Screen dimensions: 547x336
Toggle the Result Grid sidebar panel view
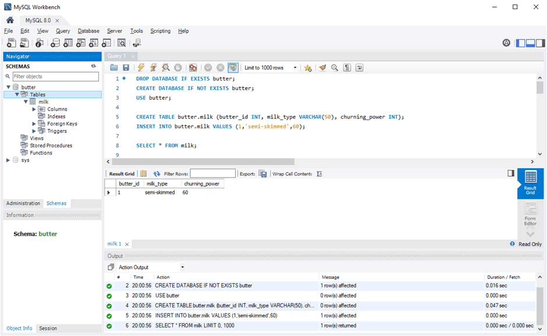pyautogui.click(x=511, y=173)
